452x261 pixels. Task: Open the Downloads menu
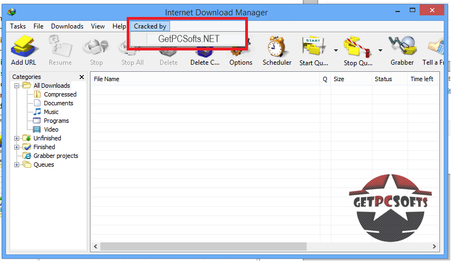(x=67, y=26)
